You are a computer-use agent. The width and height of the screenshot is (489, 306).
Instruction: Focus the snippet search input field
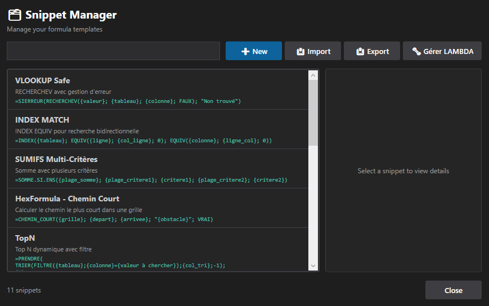(113, 51)
